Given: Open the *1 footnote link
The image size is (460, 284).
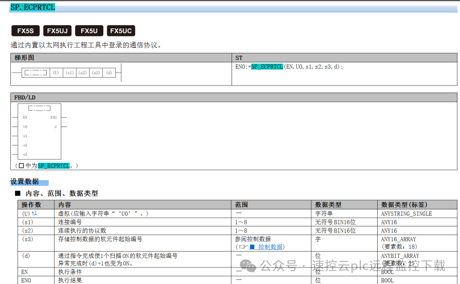Looking at the screenshot, I should [34, 213].
